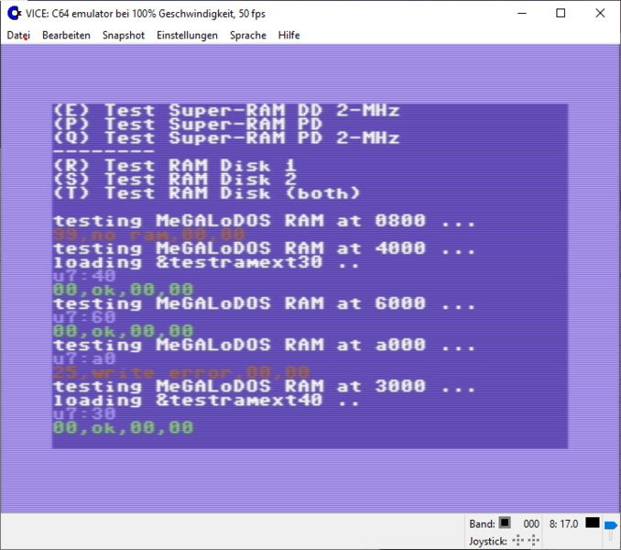Image resolution: width=621 pixels, height=550 pixels.
Task: Open the Datei menu
Action: click(18, 35)
